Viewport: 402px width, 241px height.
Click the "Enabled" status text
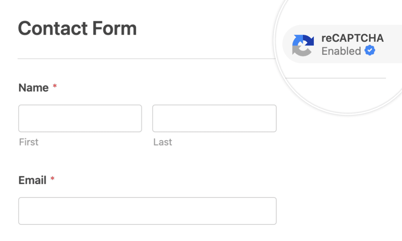[341, 51]
